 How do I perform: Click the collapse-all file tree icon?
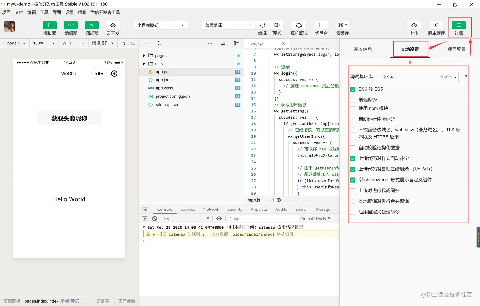coord(223,43)
